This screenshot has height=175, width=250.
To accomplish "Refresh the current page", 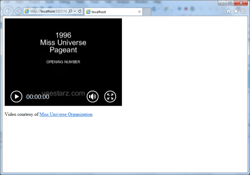I will point(80,11).
